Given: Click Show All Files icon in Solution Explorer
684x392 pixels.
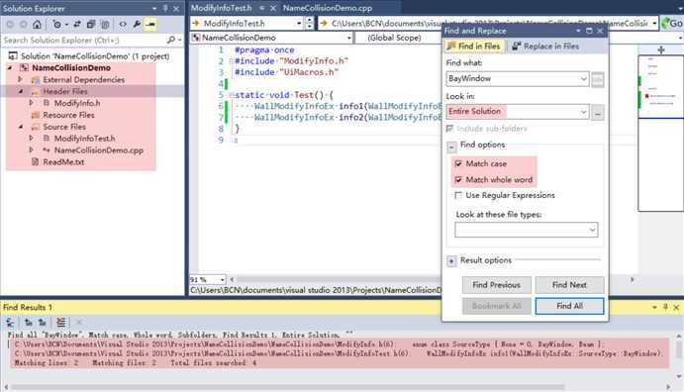Looking at the screenshot, I should (105, 25).
